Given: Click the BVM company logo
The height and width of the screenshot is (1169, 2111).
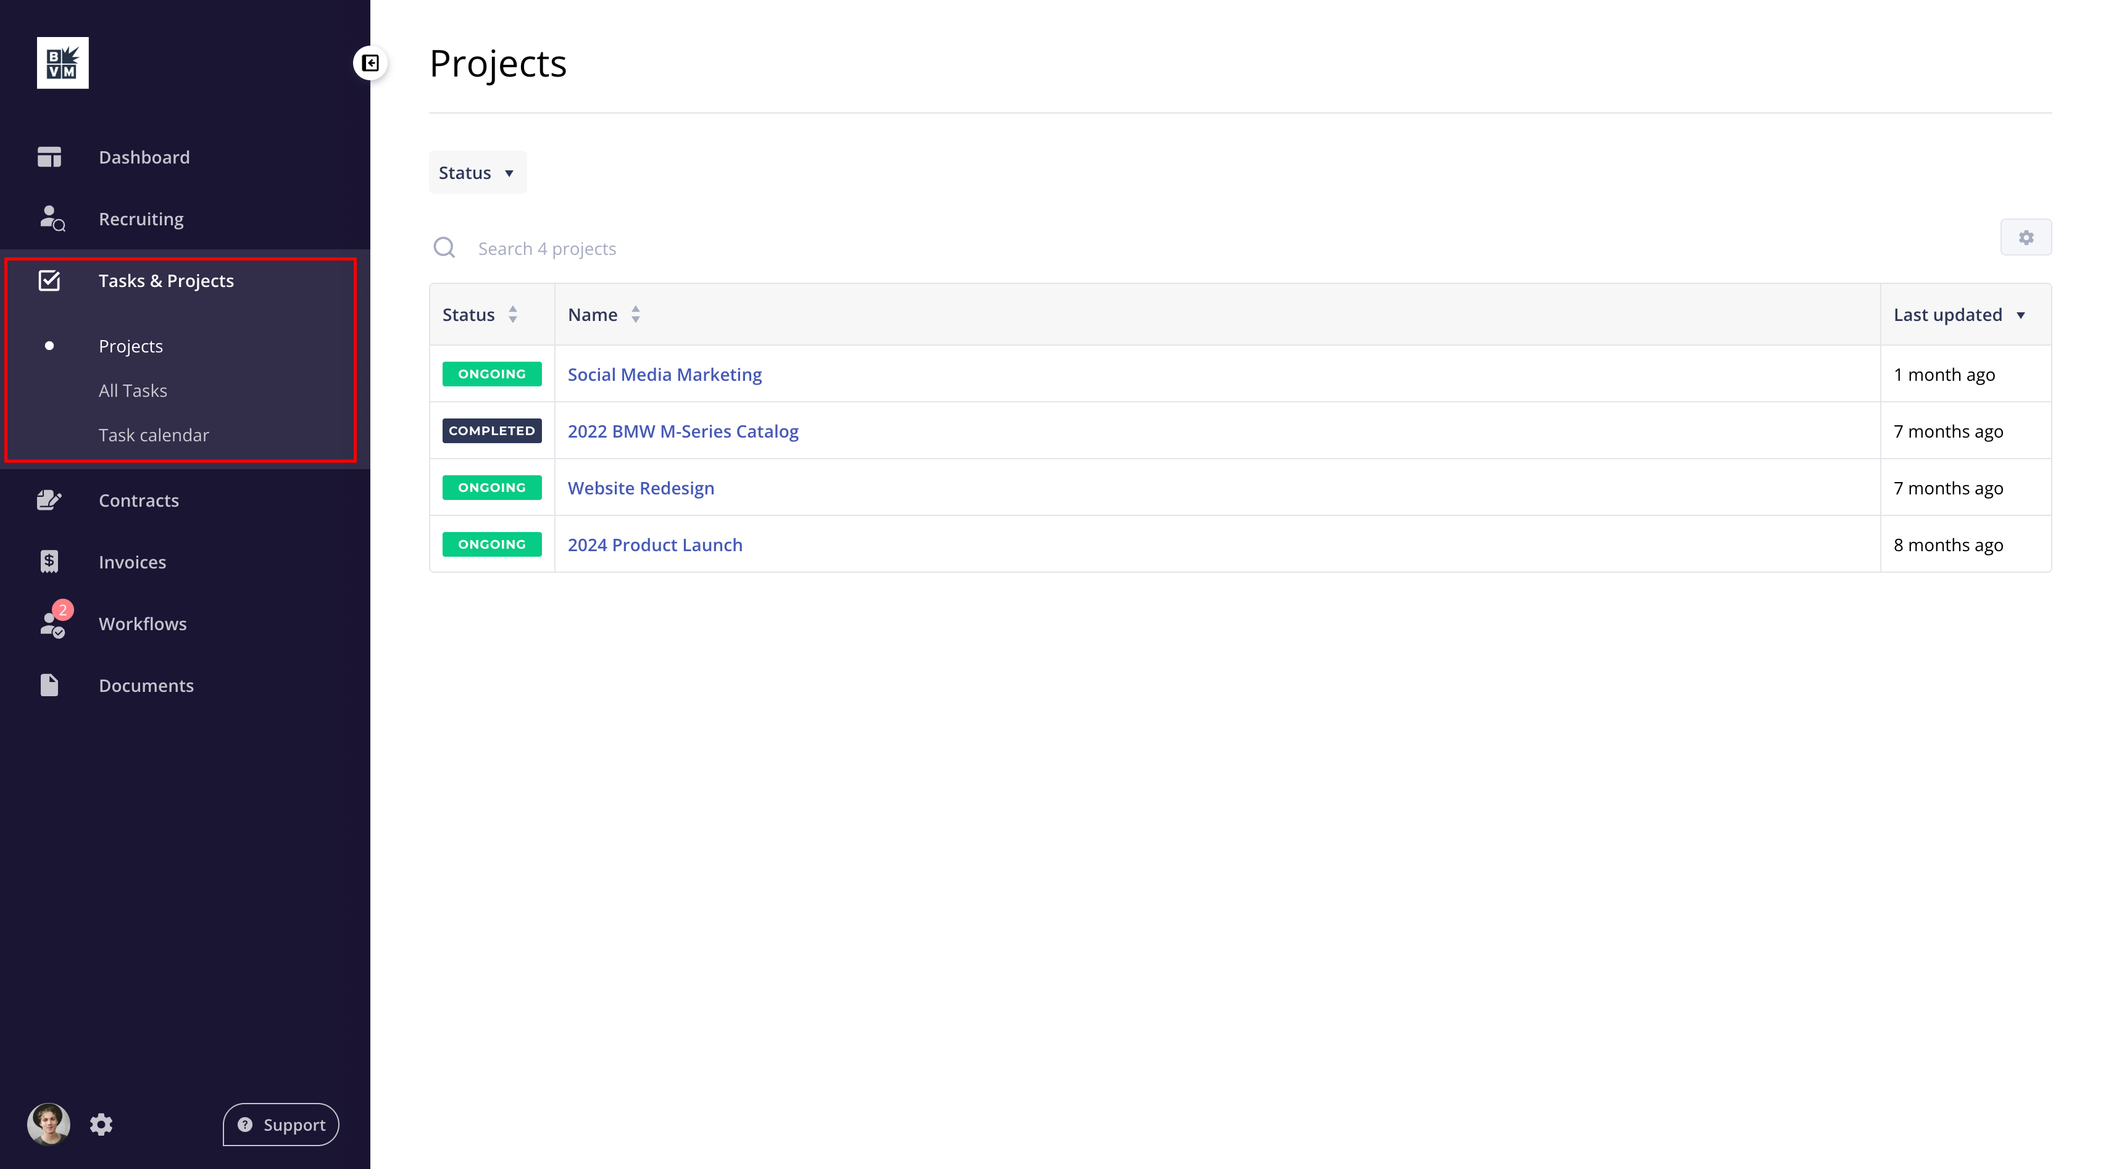Looking at the screenshot, I should (62, 63).
